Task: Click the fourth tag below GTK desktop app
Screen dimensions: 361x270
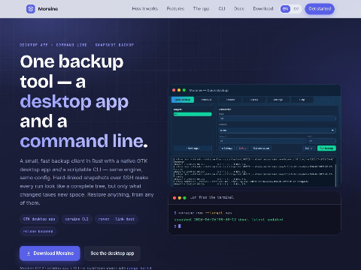Action: tap(38, 231)
